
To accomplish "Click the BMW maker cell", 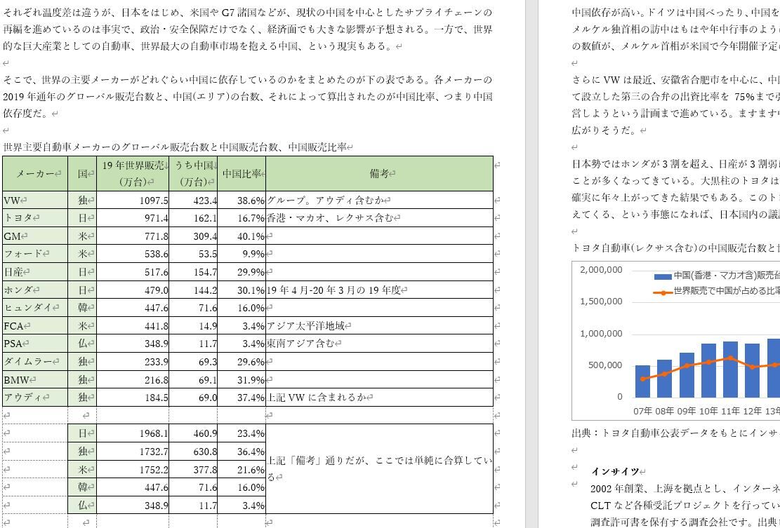I will pos(35,379).
